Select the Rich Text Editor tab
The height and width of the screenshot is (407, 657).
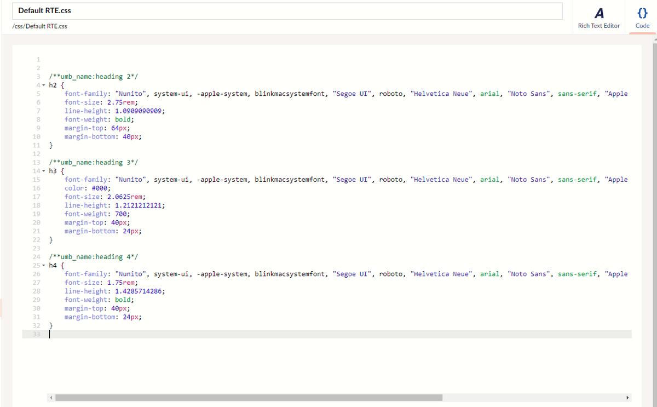598,25
